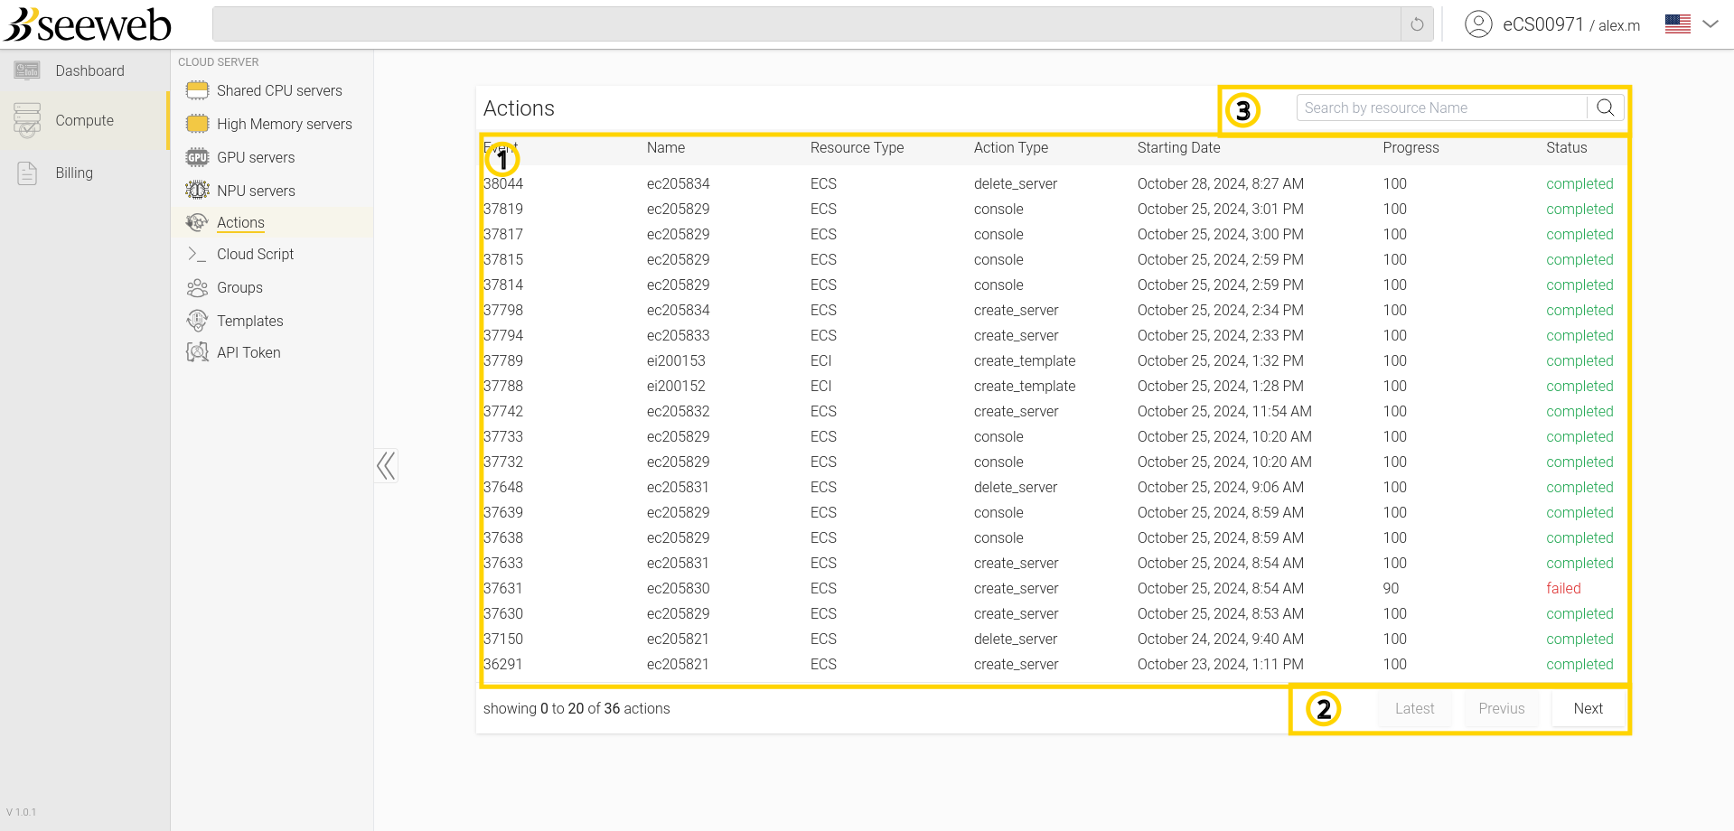Click the Starting Date column header
The image size is (1734, 831).
1178,147
